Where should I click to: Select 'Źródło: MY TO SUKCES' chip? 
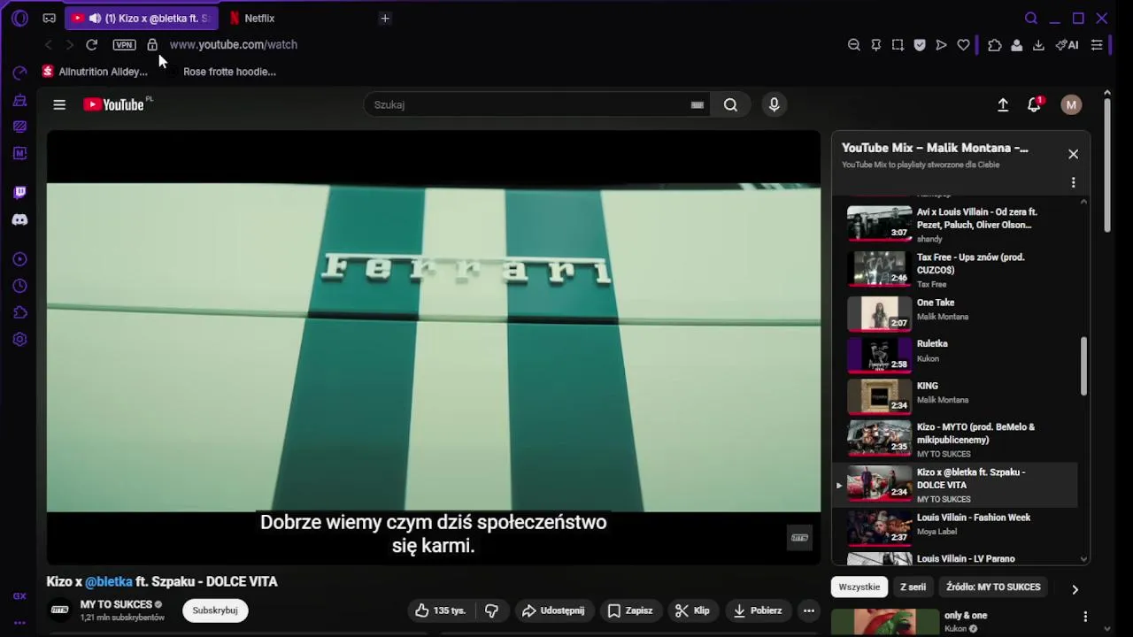click(x=993, y=587)
